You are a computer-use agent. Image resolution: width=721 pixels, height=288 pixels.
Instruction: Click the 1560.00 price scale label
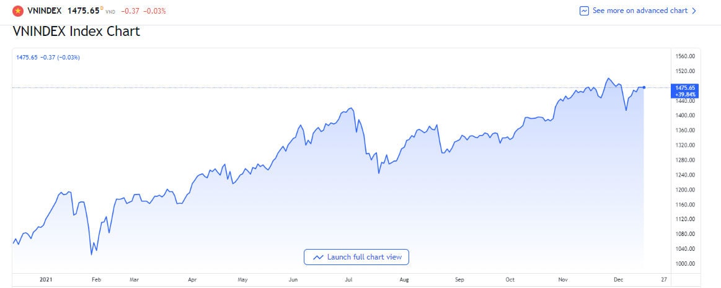pos(685,56)
